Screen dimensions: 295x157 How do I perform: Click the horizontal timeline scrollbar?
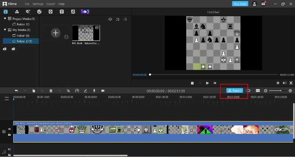point(70,155)
